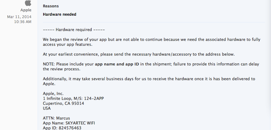Click the Apple sender name
The height and width of the screenshot is (130, 271).
26,10
